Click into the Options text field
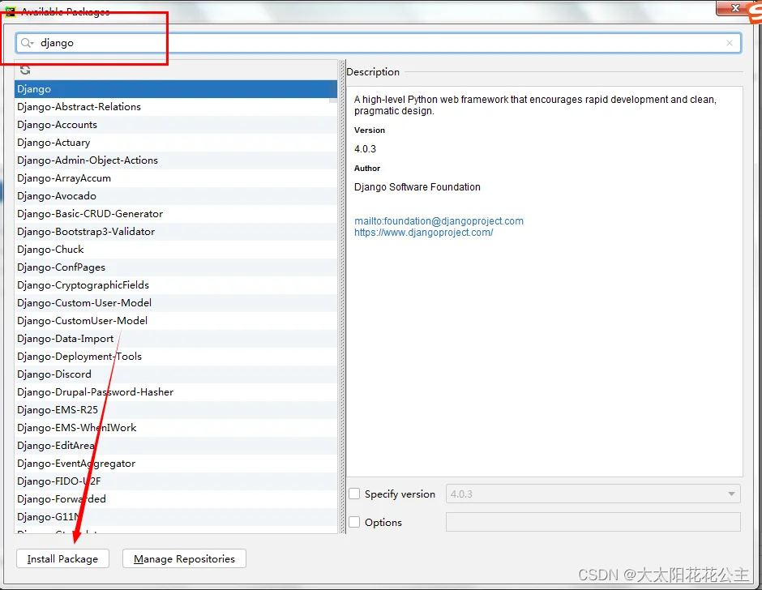 point(593,522)
